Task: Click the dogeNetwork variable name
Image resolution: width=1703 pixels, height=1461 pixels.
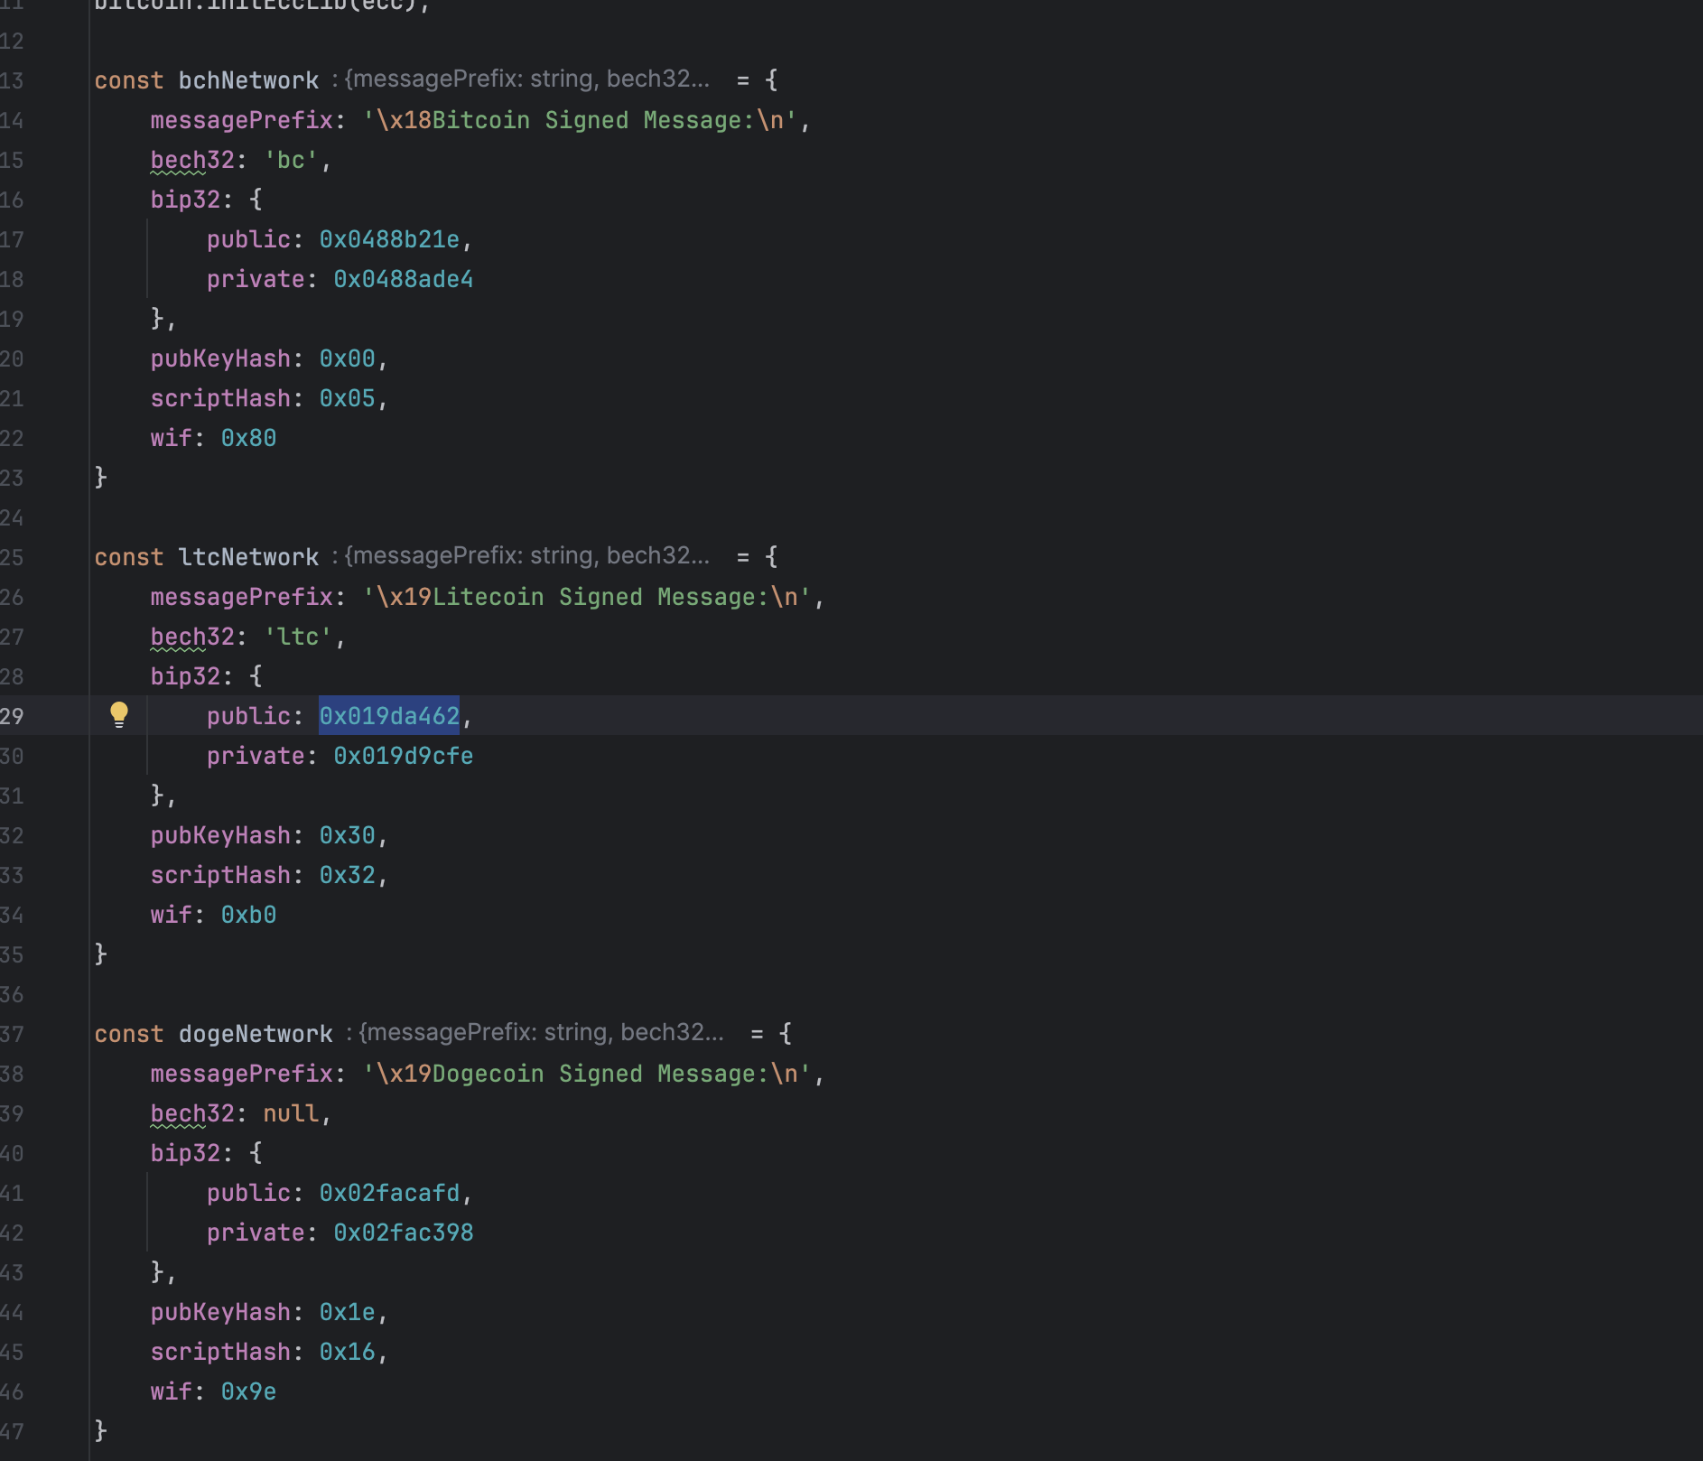Action: [256, 1034]
